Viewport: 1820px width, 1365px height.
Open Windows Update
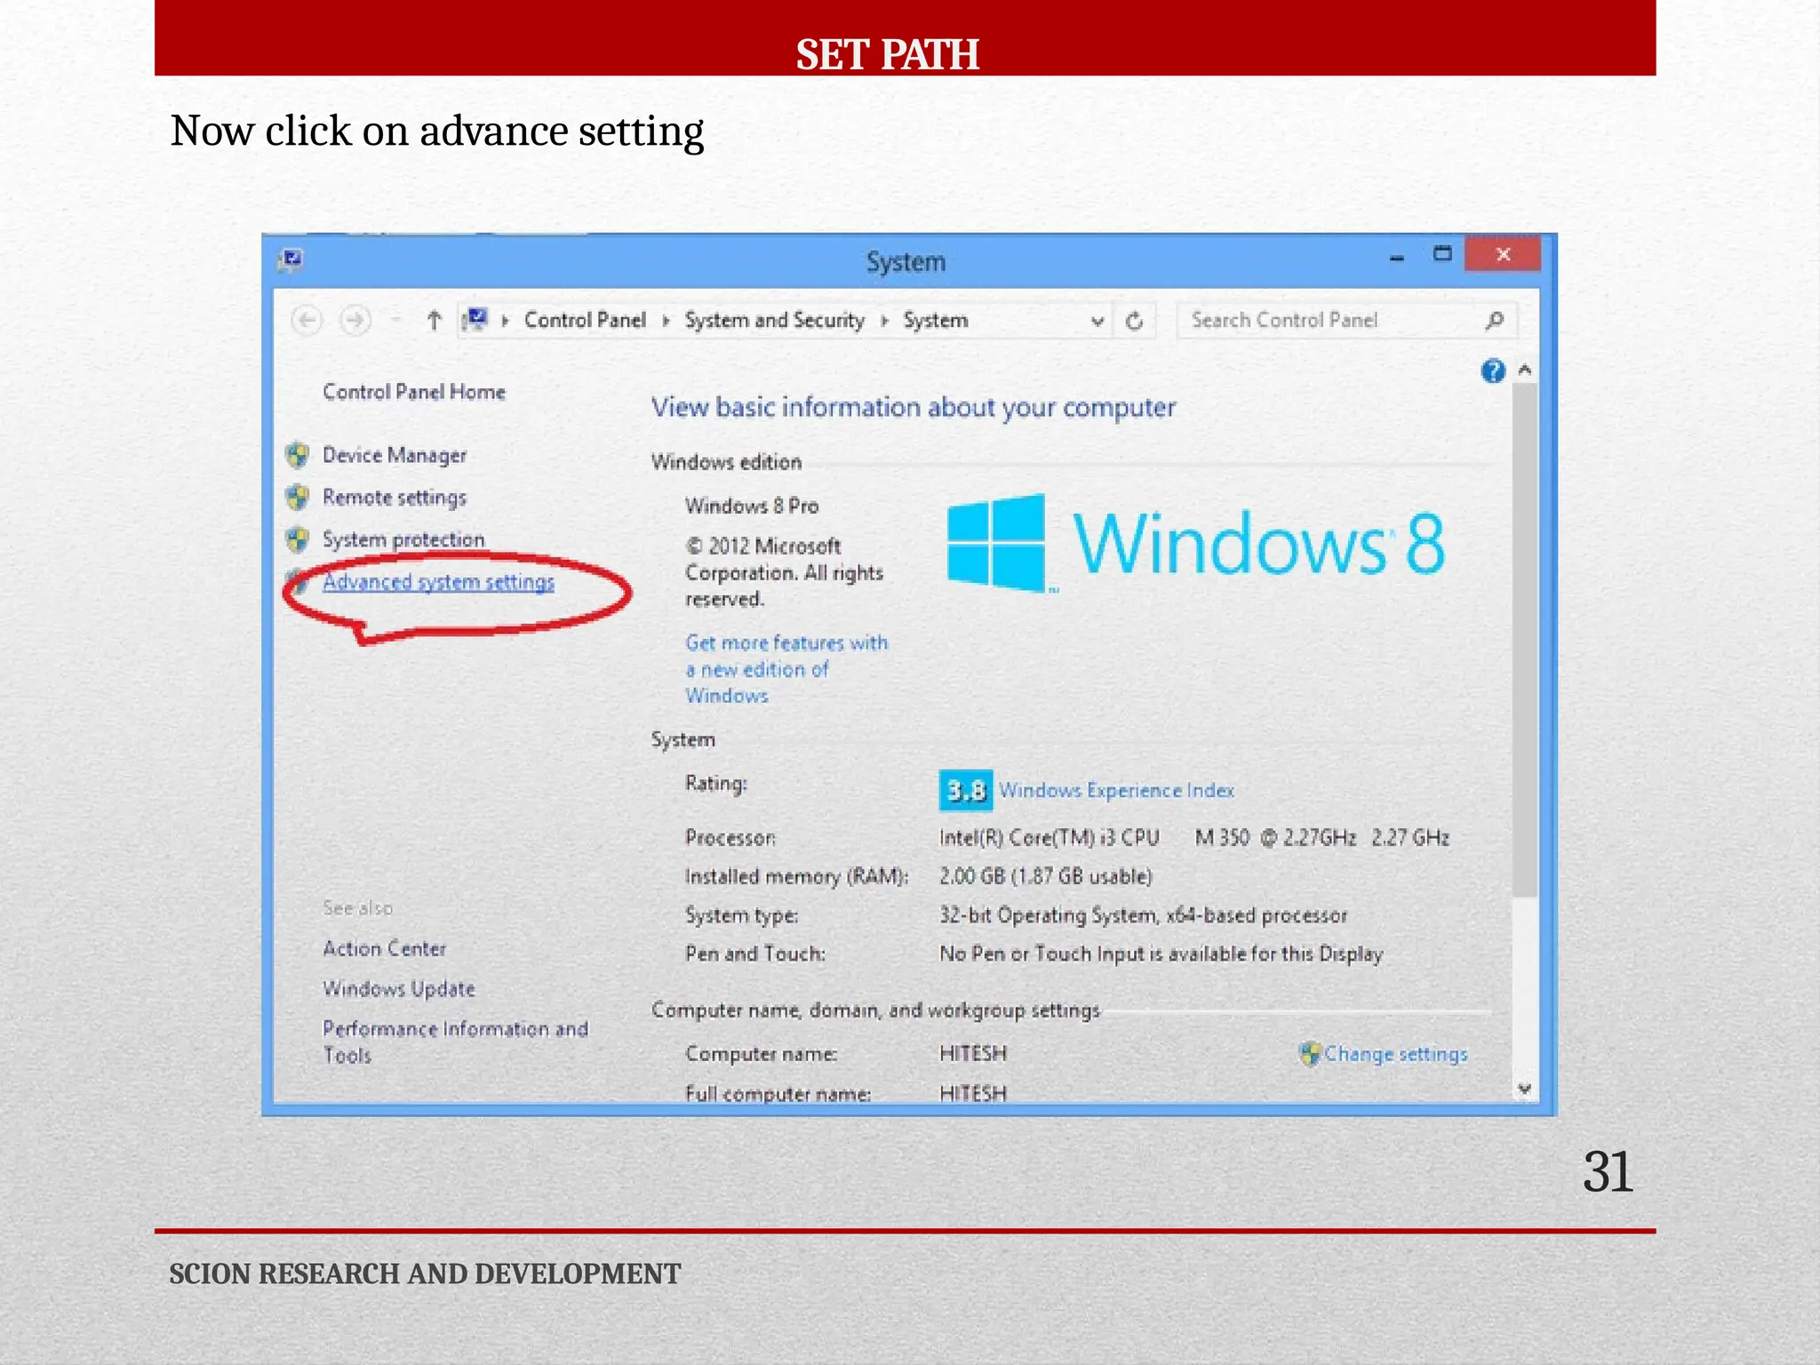(x=399, y=988)
